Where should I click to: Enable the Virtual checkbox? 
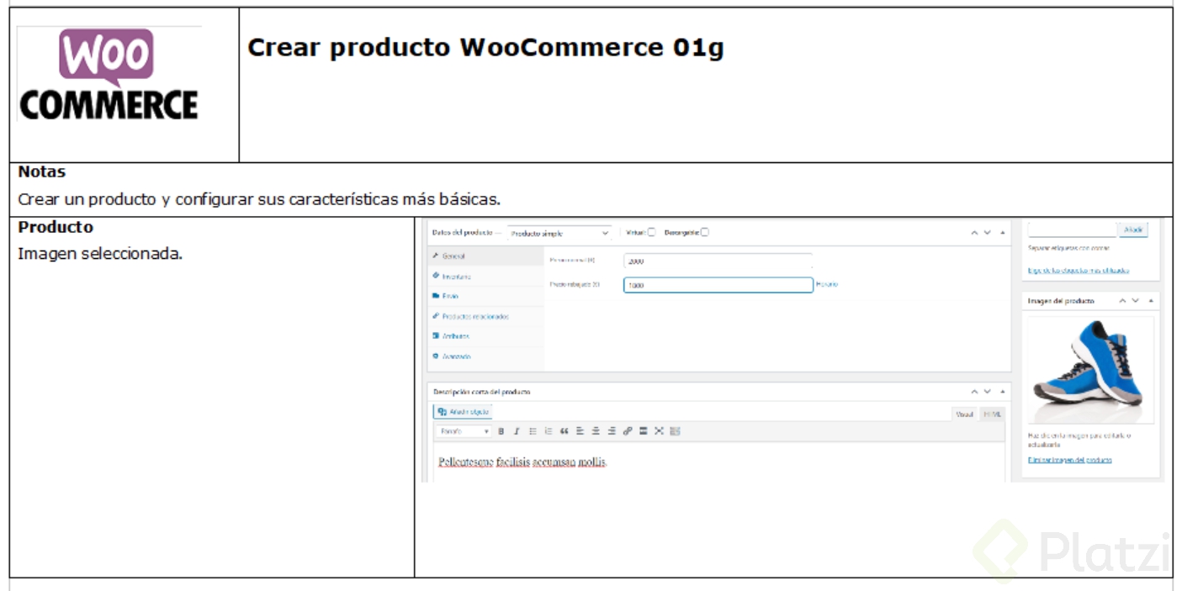tap(651, 233)
